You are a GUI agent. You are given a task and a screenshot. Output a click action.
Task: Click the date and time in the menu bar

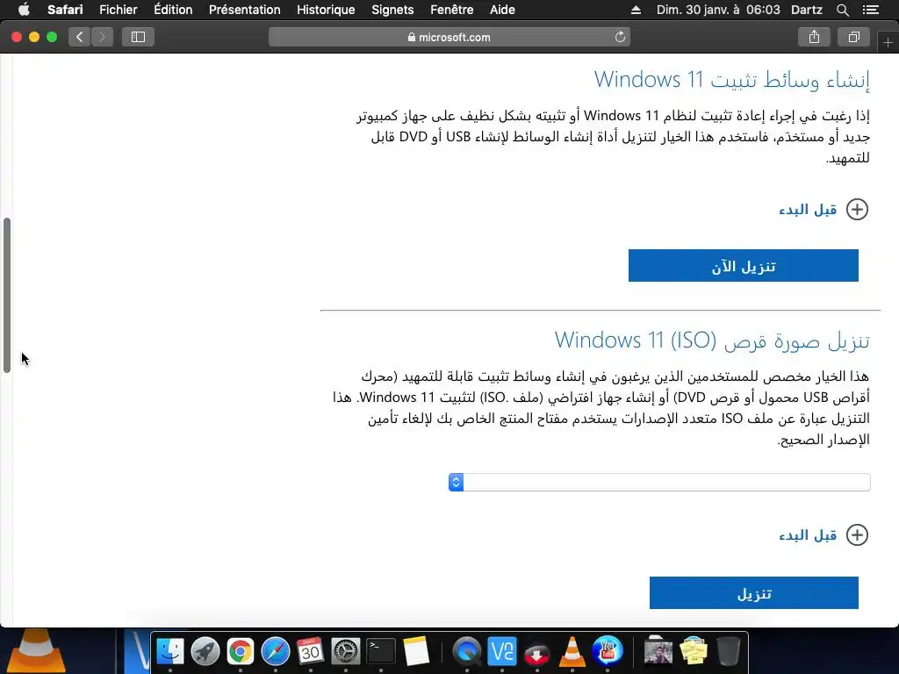(x=718, y=10)
